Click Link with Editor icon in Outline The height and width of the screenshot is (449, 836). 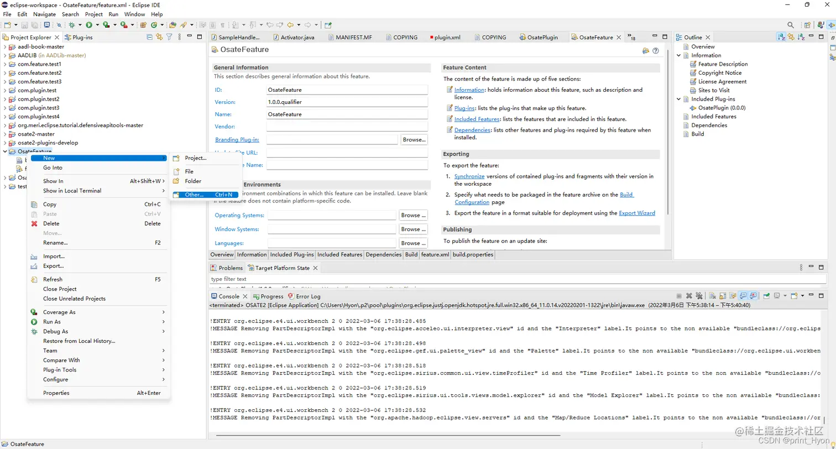[791, 37]
